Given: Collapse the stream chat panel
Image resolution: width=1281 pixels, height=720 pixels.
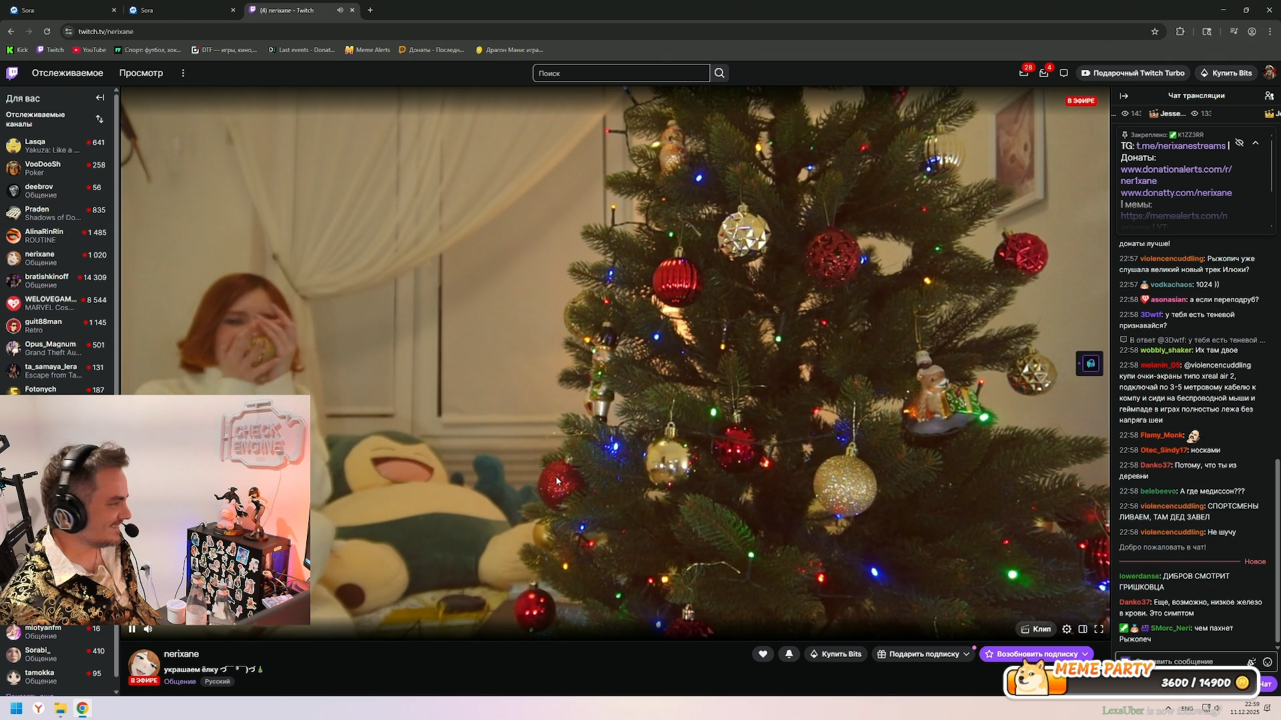Looking at the screenshot, I should pyautogui.click(x=1124, y=96).
